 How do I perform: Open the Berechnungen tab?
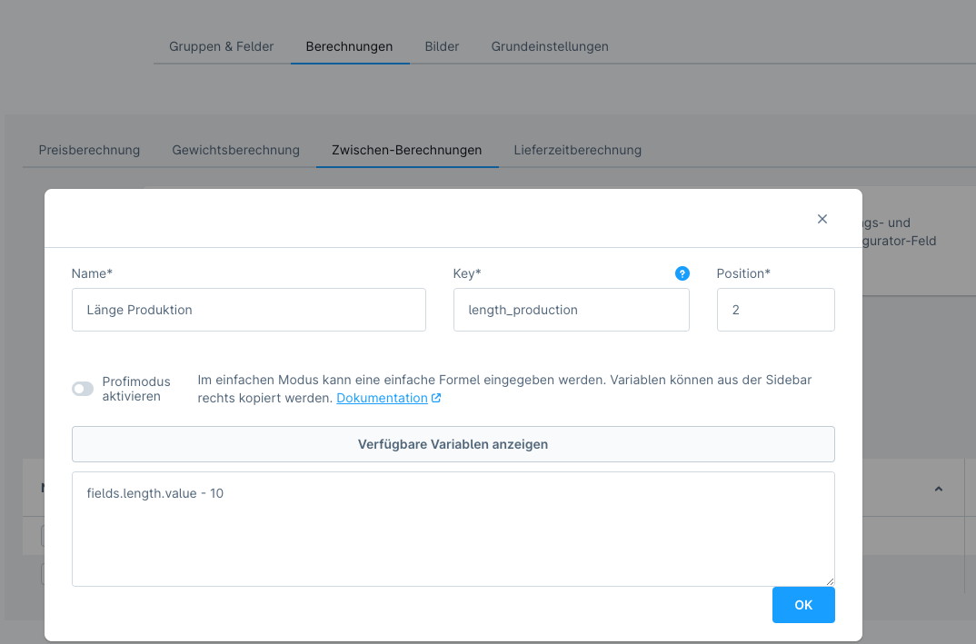point(349,46)
